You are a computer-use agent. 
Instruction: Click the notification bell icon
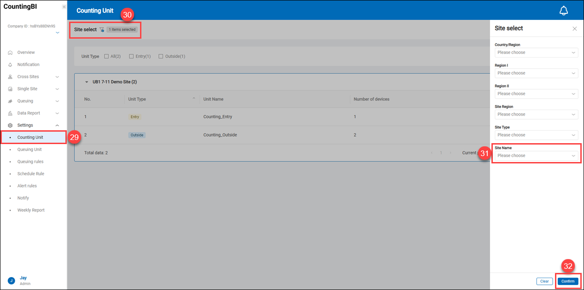click(x=564, y=11)
